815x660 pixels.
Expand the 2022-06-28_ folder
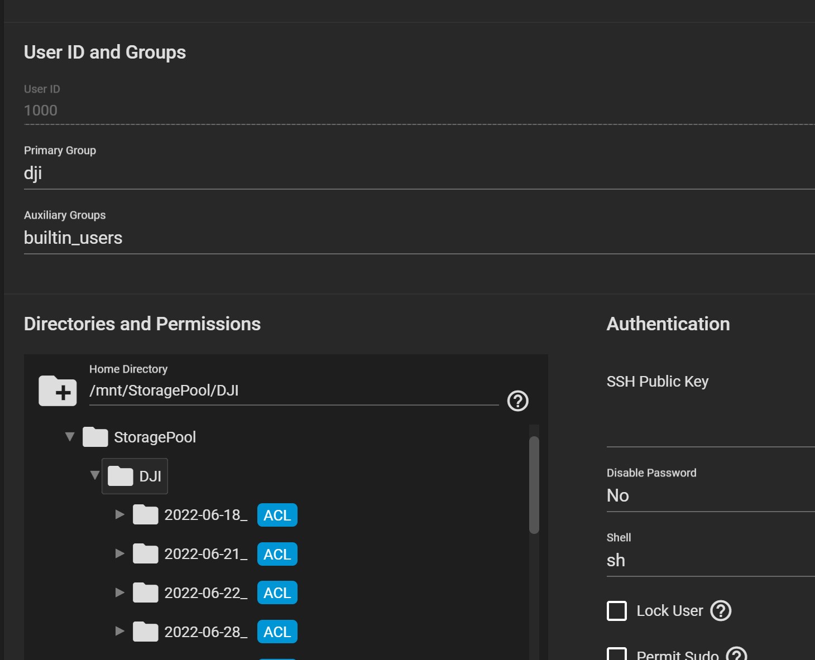coord(119,631)
